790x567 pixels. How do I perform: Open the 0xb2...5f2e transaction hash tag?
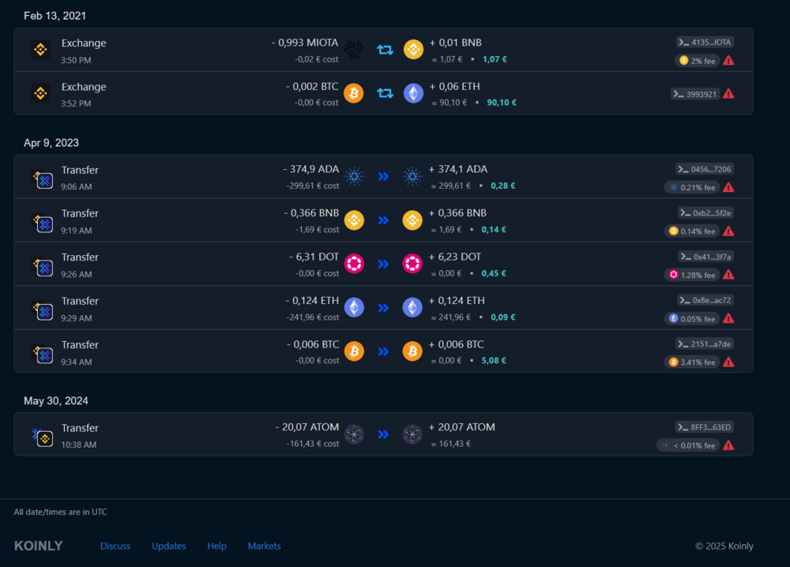pos(705,213)
